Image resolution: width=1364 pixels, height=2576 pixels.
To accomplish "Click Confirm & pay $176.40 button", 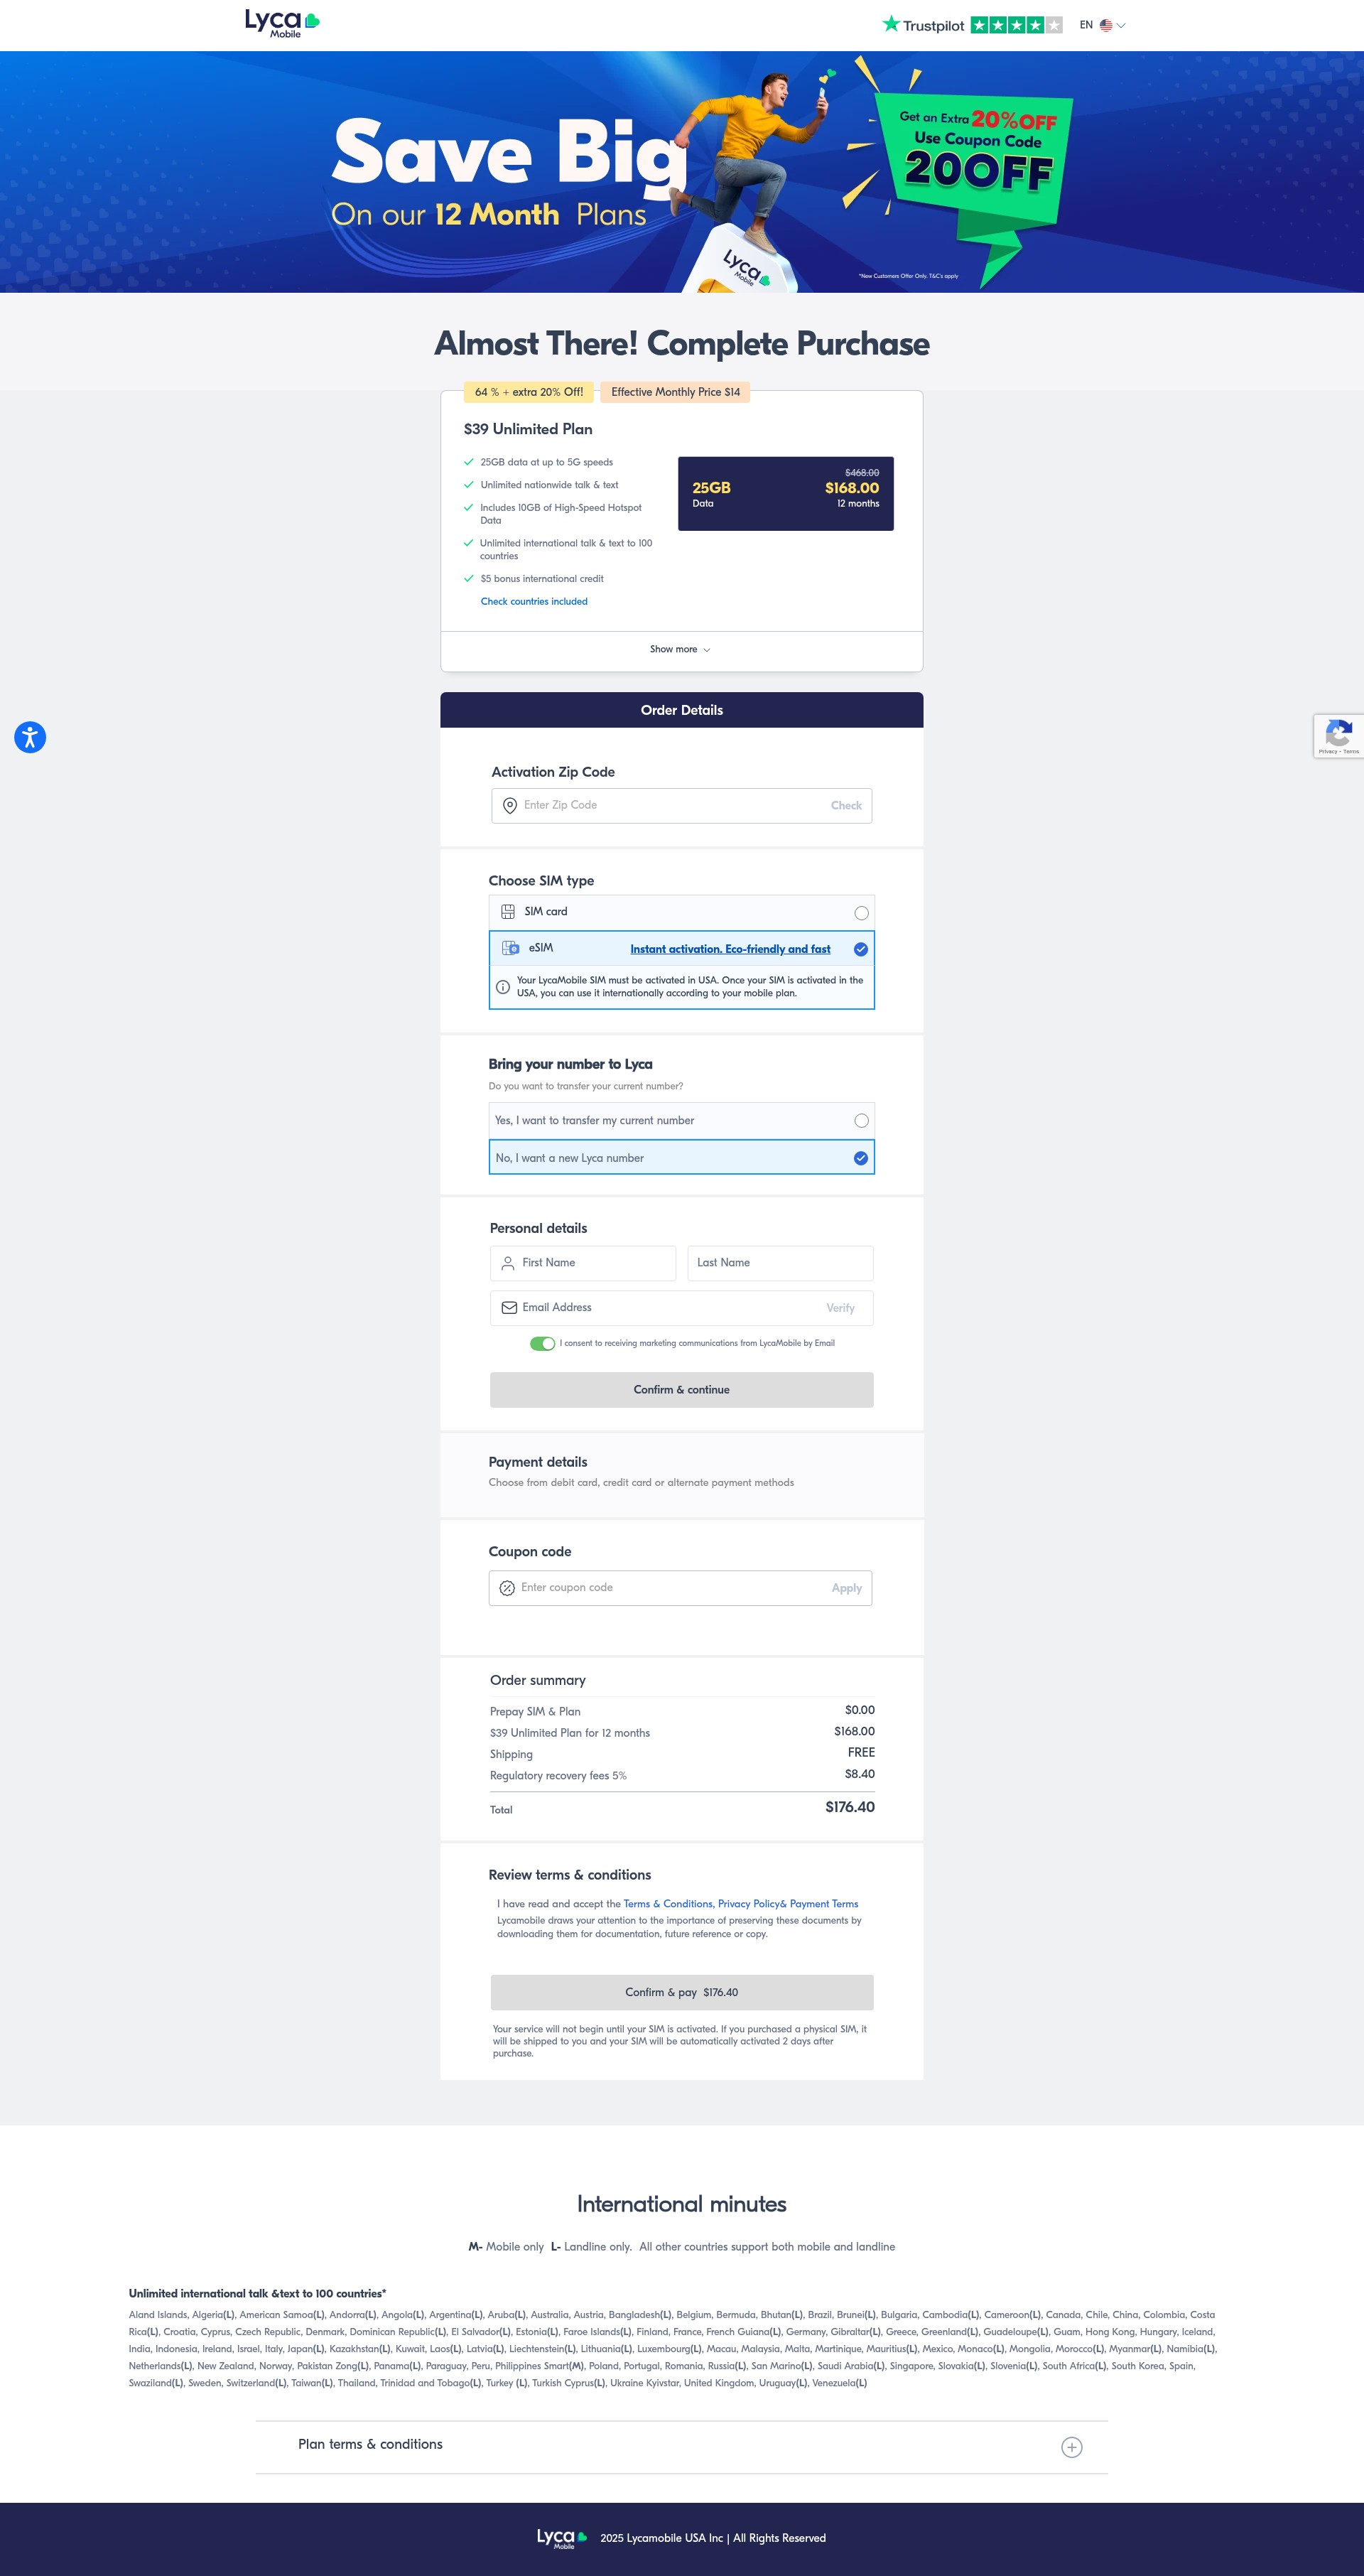I will [x=682, y=1992].
